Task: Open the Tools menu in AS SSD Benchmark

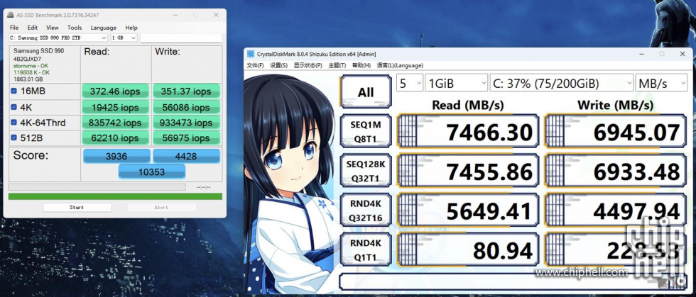Action: (x=75, y=28)
